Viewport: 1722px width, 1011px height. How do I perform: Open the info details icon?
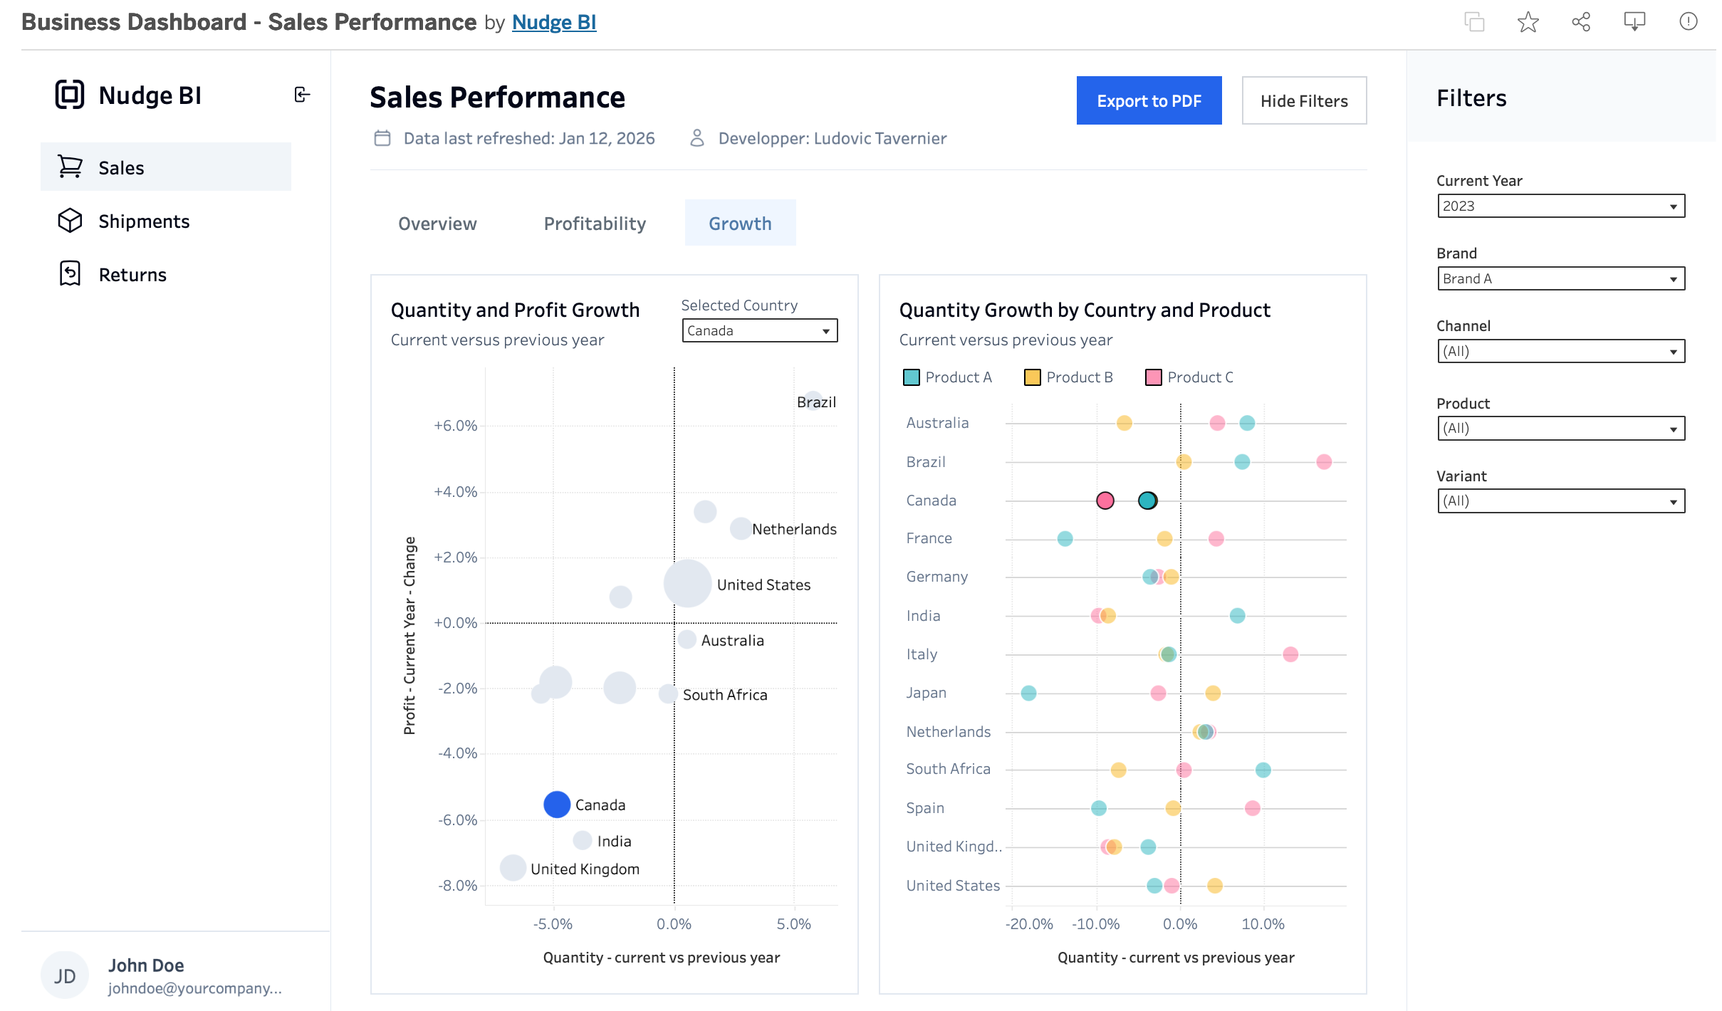[1688, 22]
